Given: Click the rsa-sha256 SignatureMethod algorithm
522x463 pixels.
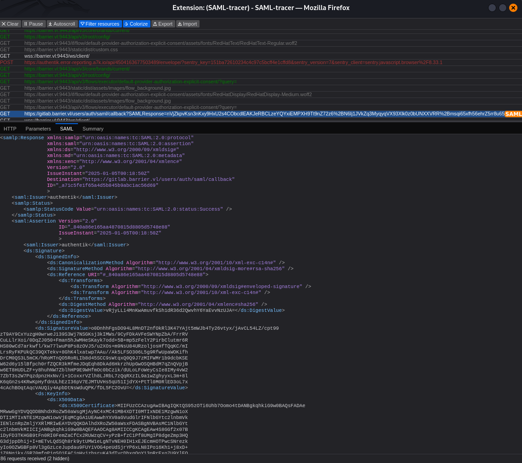Looking at the screenshot, I should (211, 269).
